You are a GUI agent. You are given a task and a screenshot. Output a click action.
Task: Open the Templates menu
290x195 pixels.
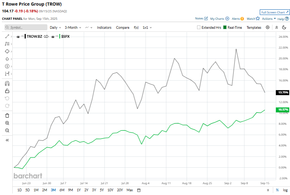pyautogui.click(x=254, y=27)
